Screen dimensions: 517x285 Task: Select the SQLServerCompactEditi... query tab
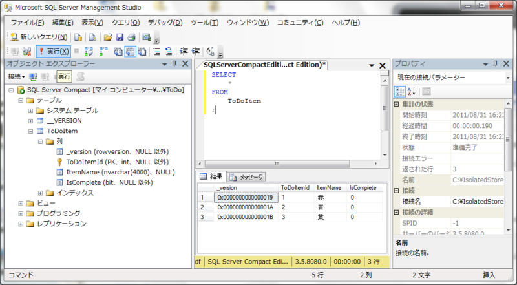(x=264, y=65)
